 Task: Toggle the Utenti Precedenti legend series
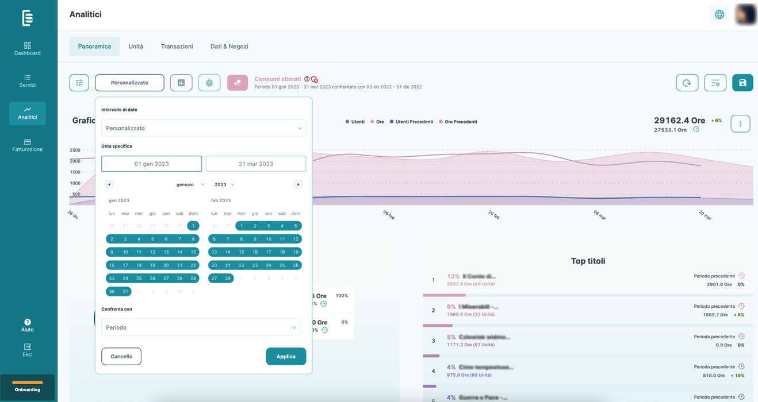(x=411, y=122)
